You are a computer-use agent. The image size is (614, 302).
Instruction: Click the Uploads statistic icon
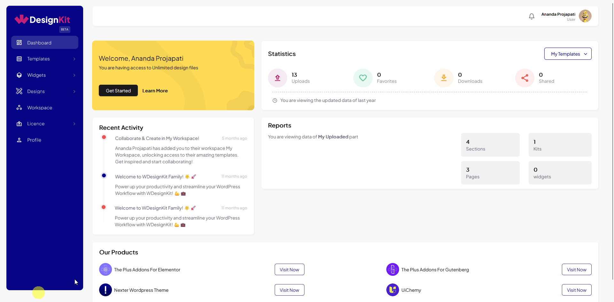[278, 78]
